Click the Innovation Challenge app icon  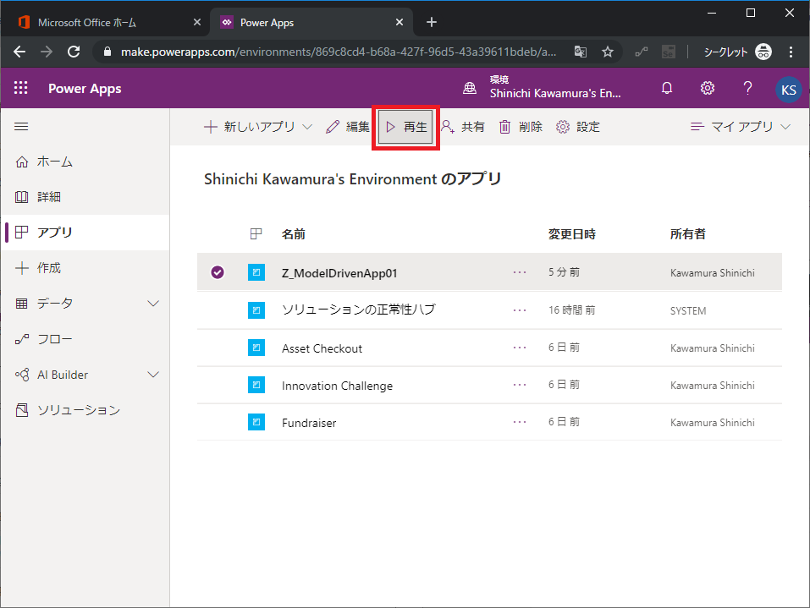tap(256, 385)
